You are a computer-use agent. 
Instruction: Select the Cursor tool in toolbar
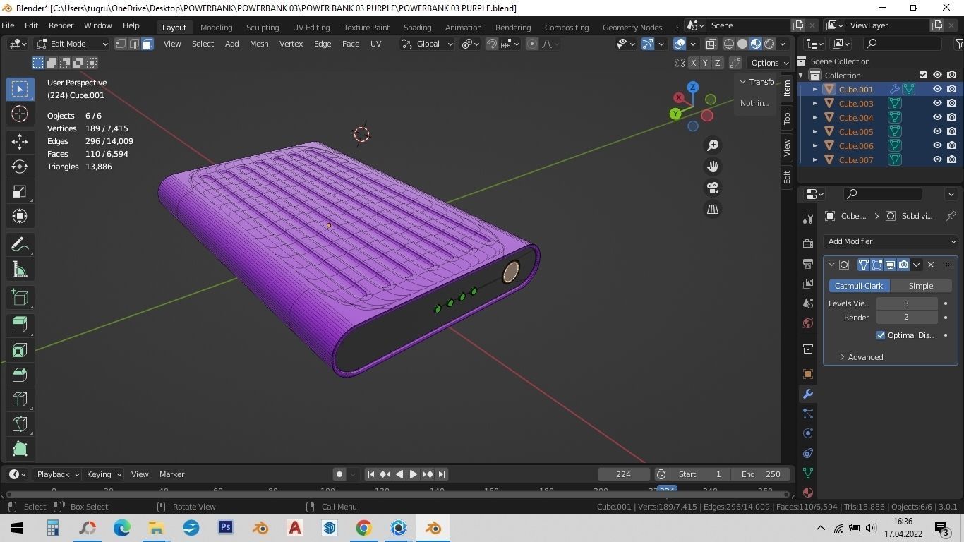tap(20, 114)
